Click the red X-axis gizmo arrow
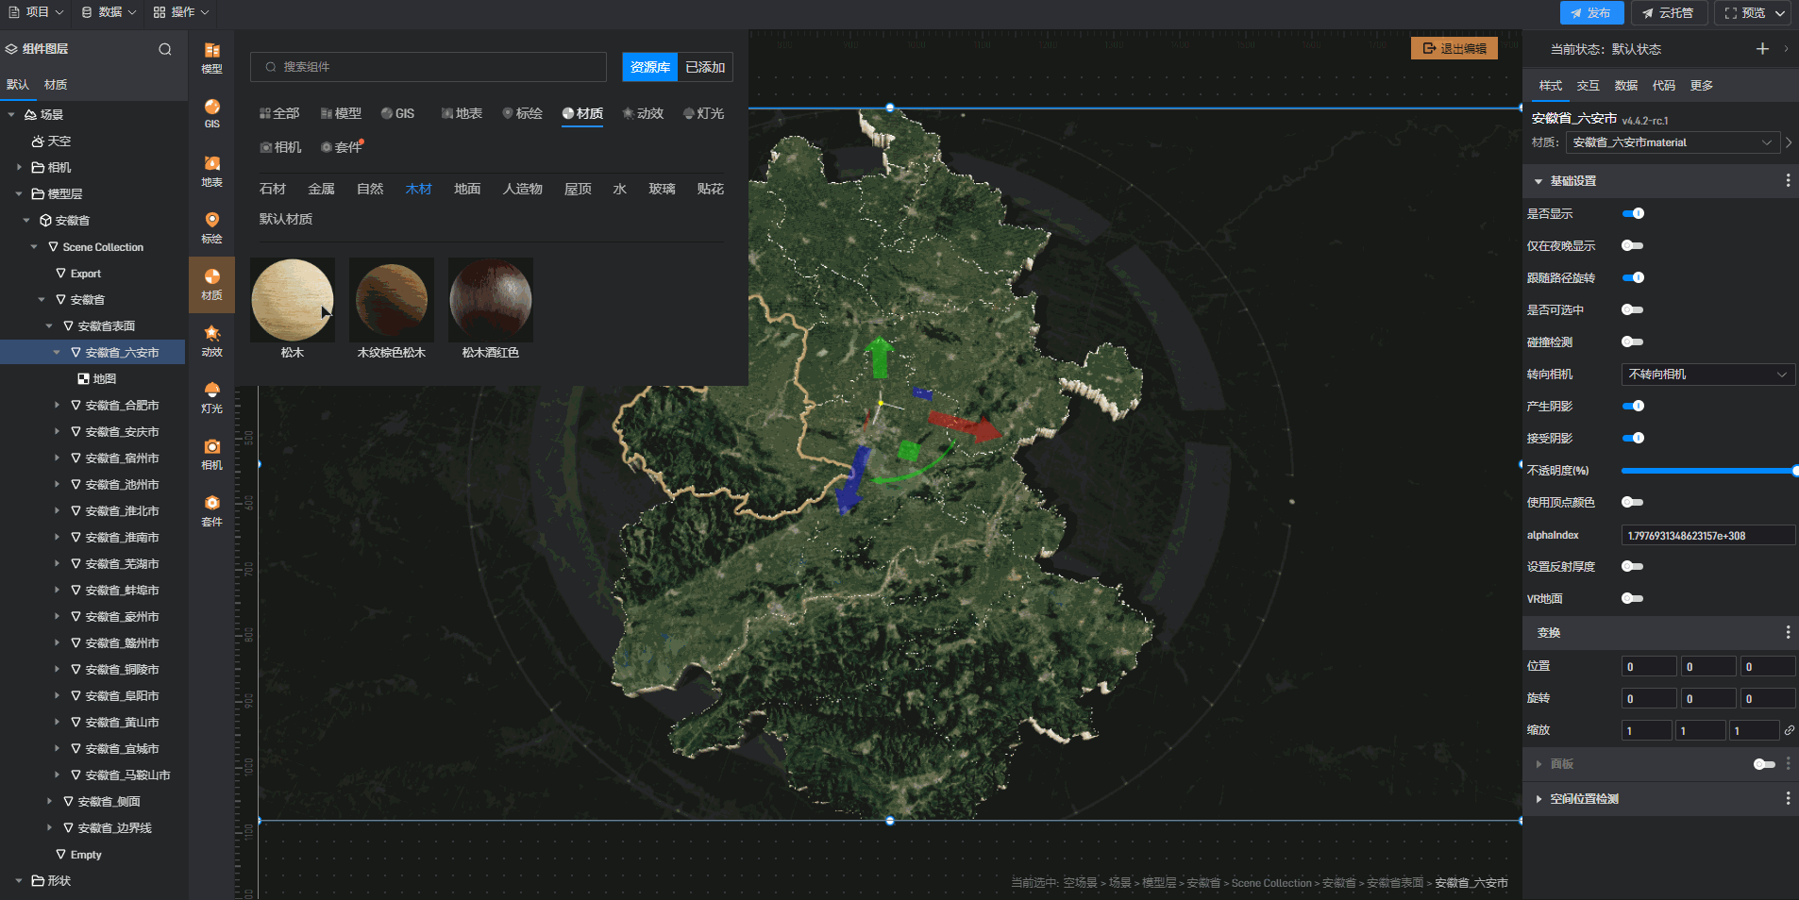 (965, 425)
